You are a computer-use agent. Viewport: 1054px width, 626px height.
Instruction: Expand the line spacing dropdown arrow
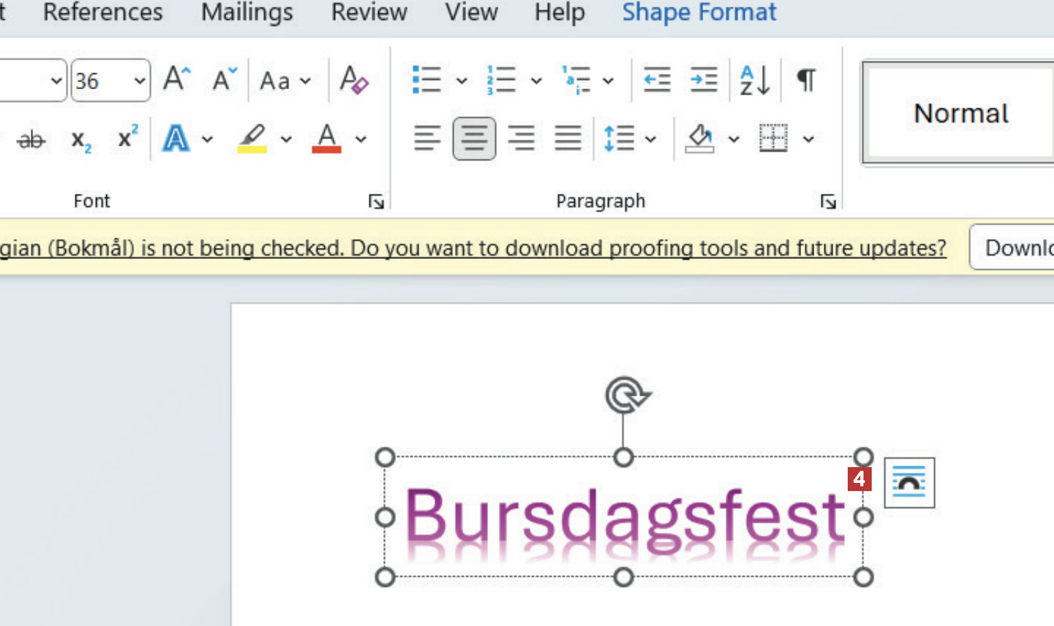coord(651,140)
